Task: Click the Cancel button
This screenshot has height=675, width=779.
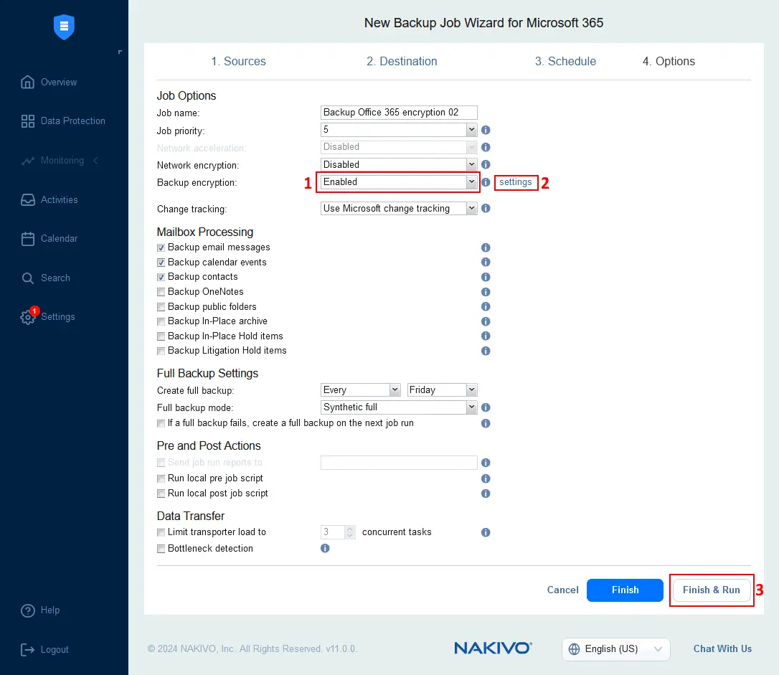Action: 563,590
